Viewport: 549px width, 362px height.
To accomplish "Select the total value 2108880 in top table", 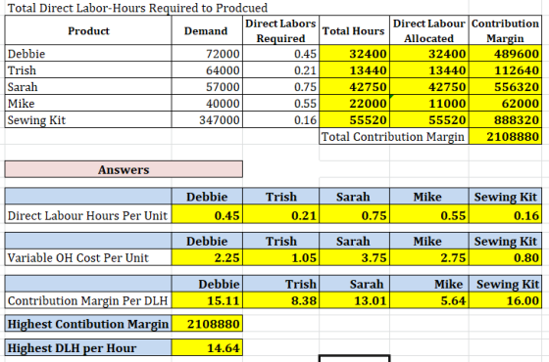I will [x=505, y=136].
